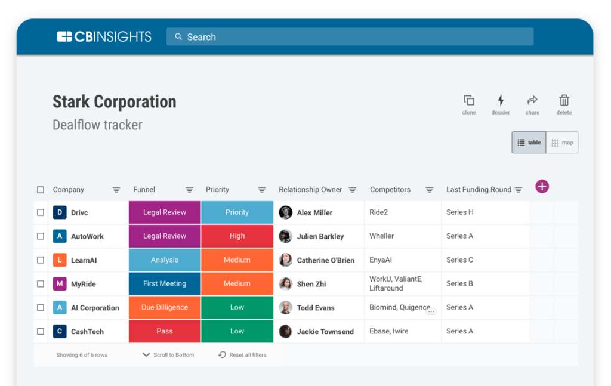Select MyRide's First Meeting funnel cell
This screenshot has height=386, width=611.
coord(165,283)
